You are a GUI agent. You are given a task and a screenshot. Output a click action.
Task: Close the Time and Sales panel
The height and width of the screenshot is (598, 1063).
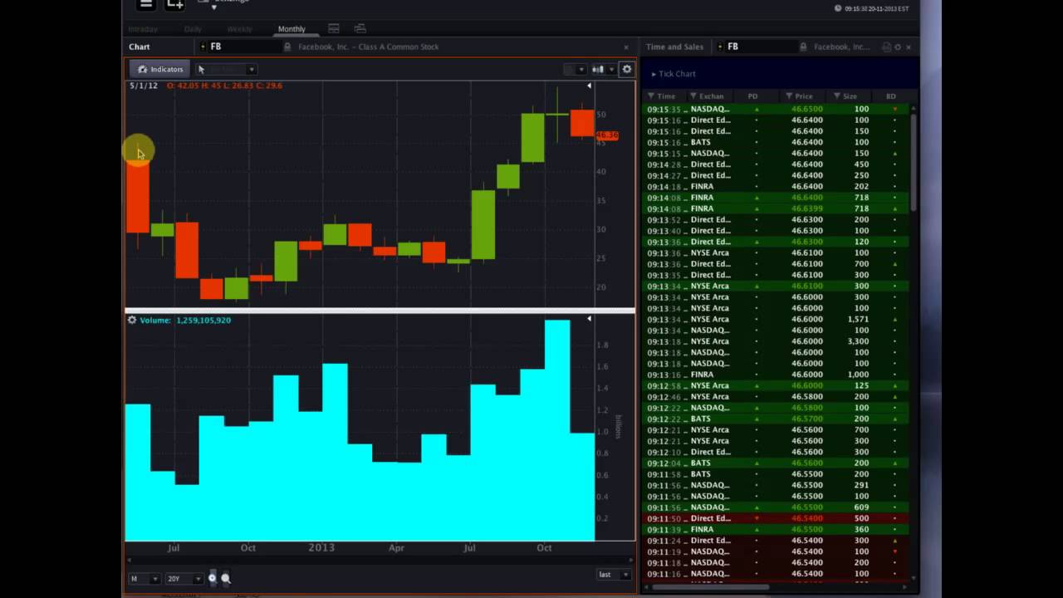pyautogui.click(x=909, y=47)
